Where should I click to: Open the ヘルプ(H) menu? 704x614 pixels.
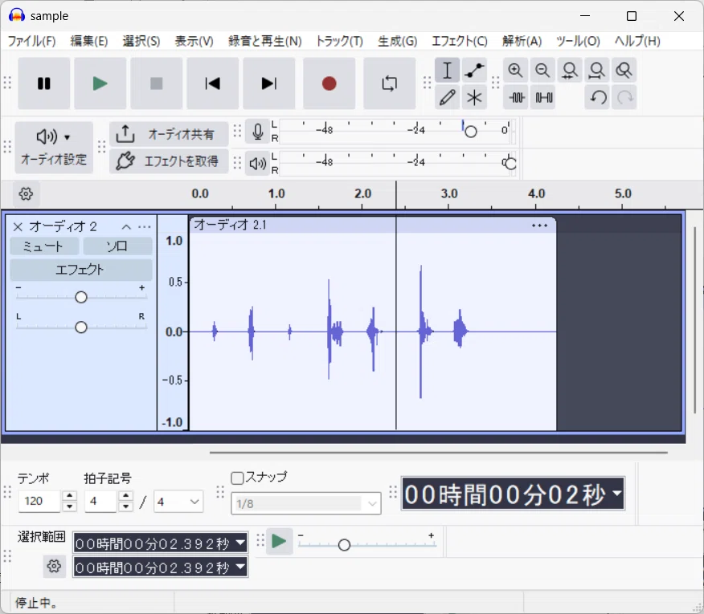(637, 41)
